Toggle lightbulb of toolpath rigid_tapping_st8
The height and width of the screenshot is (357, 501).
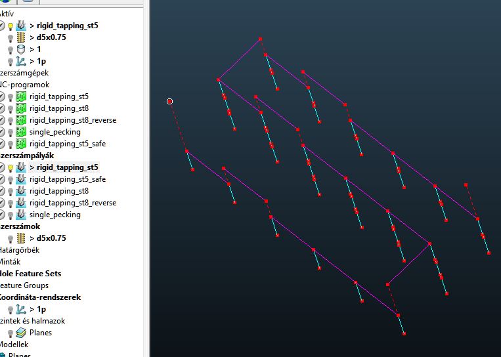[x=11, y=192]
